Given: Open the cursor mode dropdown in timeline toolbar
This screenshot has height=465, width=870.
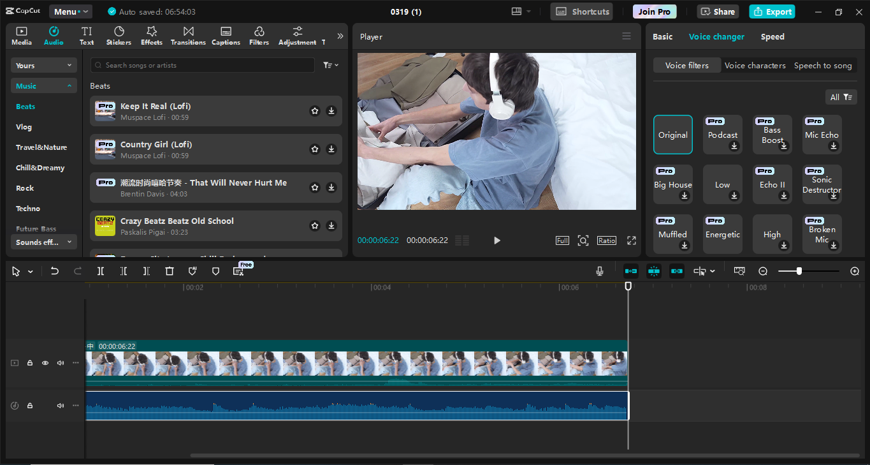Looking at the screenshot, I should [x=30, y=271].
